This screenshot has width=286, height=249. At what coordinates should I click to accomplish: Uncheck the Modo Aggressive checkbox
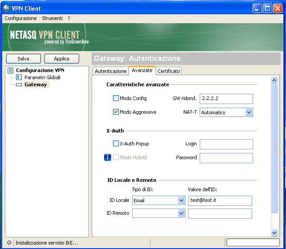tap(116, 112)
